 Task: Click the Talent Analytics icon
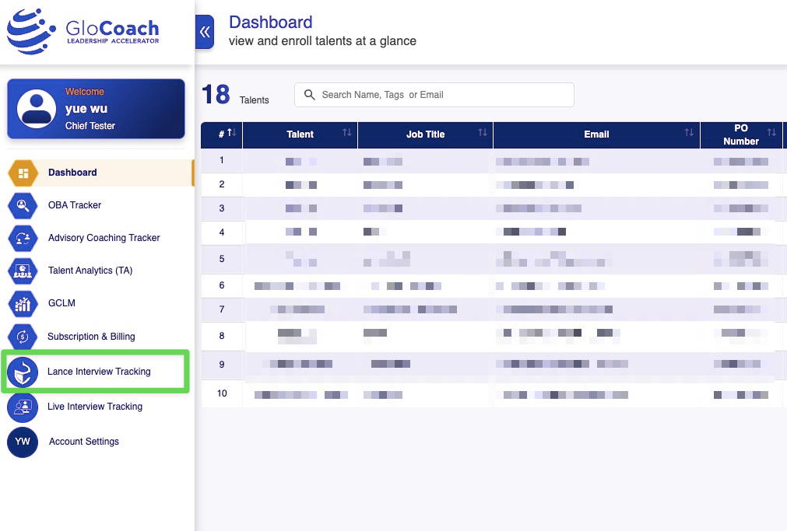point(23,271)
